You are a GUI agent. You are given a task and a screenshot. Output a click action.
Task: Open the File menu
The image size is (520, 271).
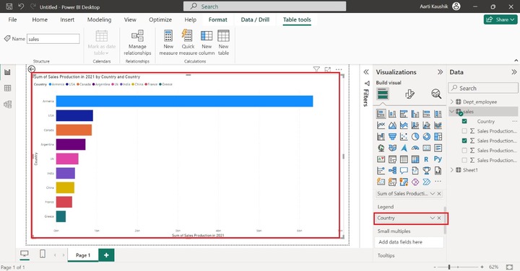(12, 19)
